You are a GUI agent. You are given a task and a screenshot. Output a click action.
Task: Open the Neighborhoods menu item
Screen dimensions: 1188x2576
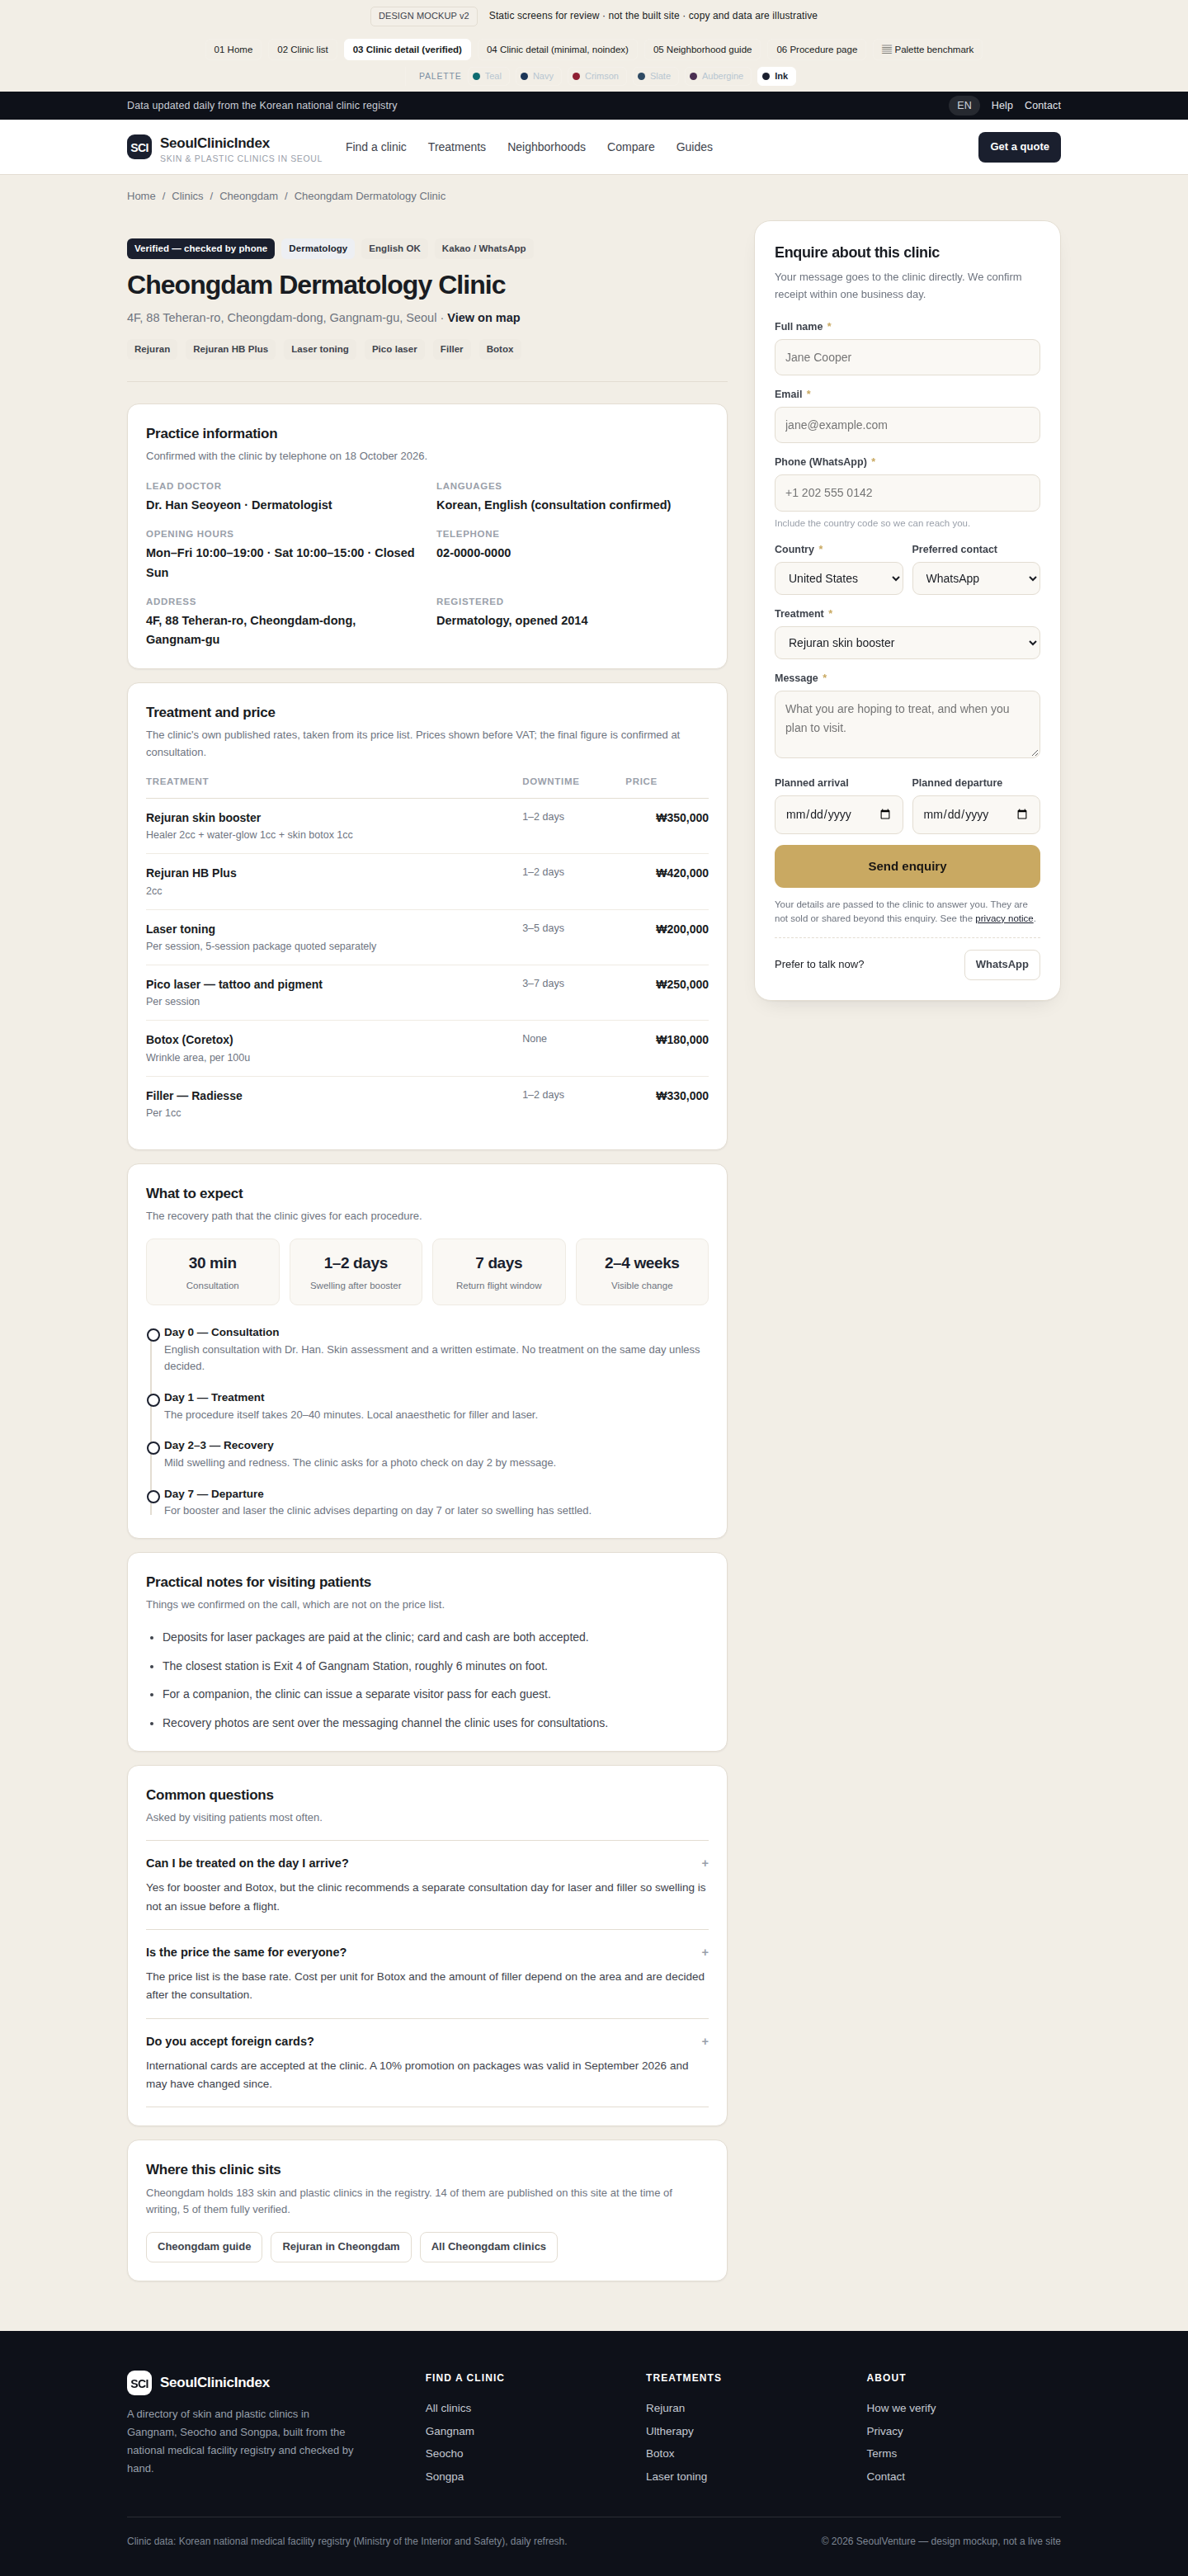coord(546,147)
